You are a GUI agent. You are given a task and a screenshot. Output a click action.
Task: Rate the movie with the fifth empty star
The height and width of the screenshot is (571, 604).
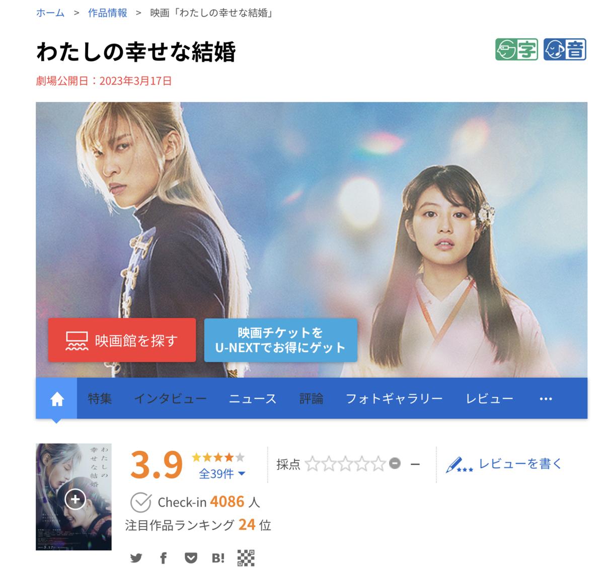pyautogui.click(x=378, y=463)
